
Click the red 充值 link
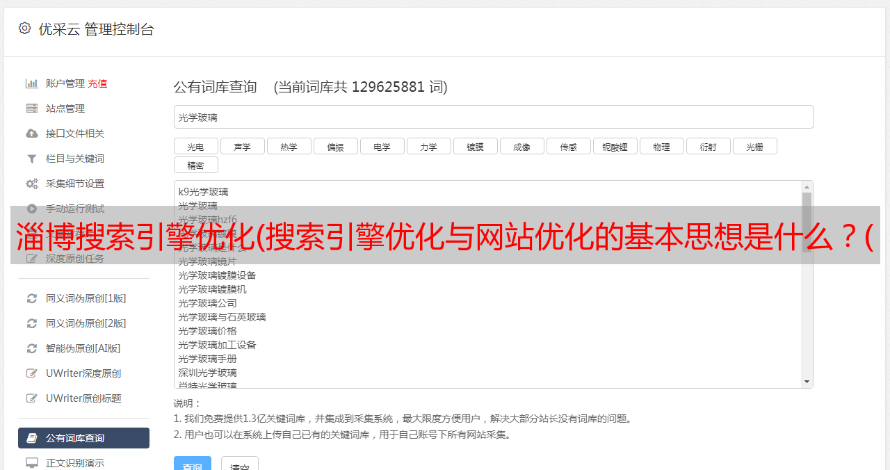[x=97, y=83]
